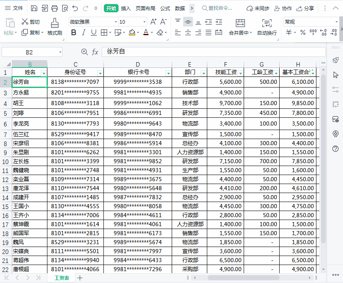The width and height of the screenshot is (343, 283).
Task: Toggle Bold formatting
Action: pos(74,33)
